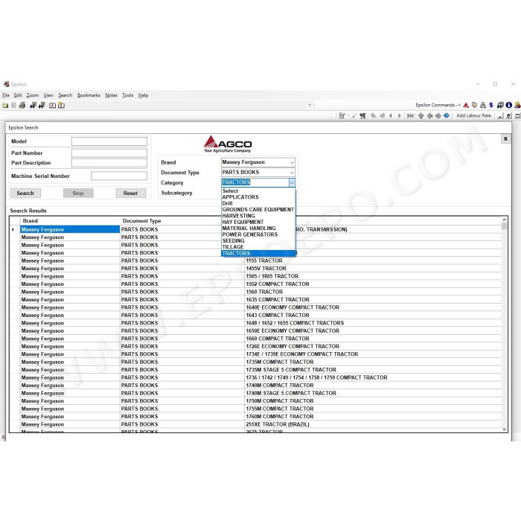
Task: Click Add Labour Rate in toolbar
Action: 473,115
